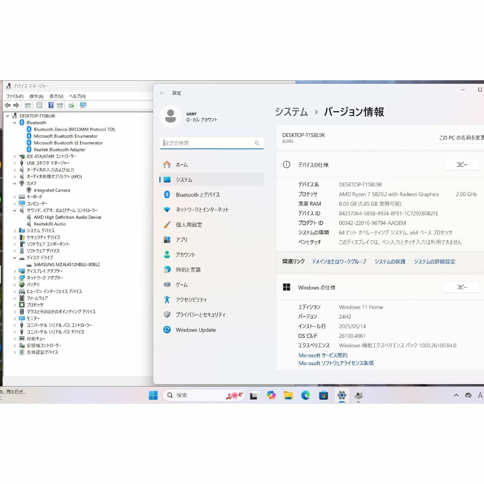
Task: Open Windows Update settings page
Action: (212, 330)
